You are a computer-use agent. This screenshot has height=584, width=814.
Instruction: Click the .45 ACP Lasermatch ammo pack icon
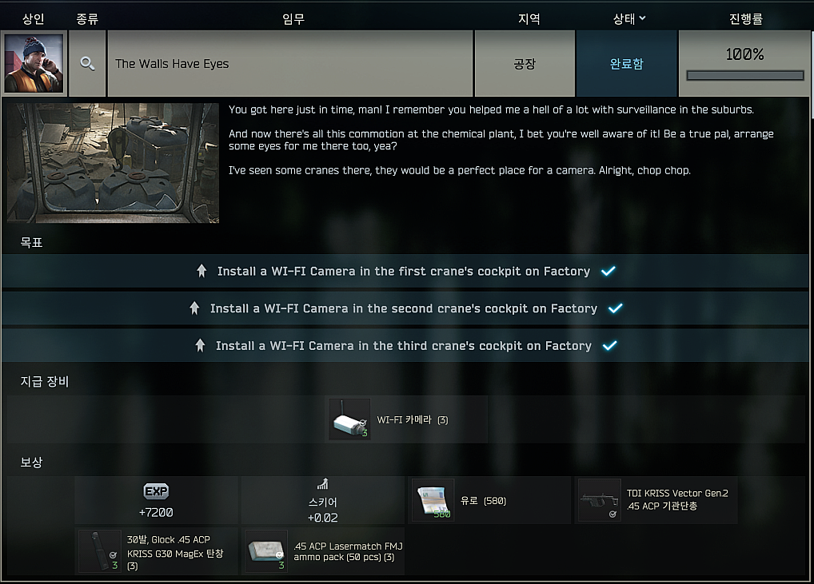click(x=266, y=551)
